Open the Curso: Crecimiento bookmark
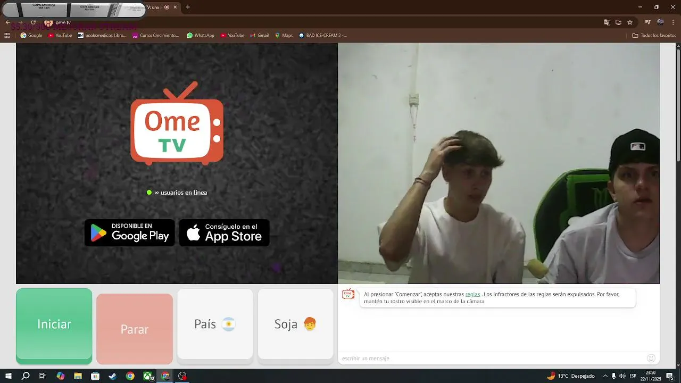Screen dimensions: 681x383 pos(156,36)
